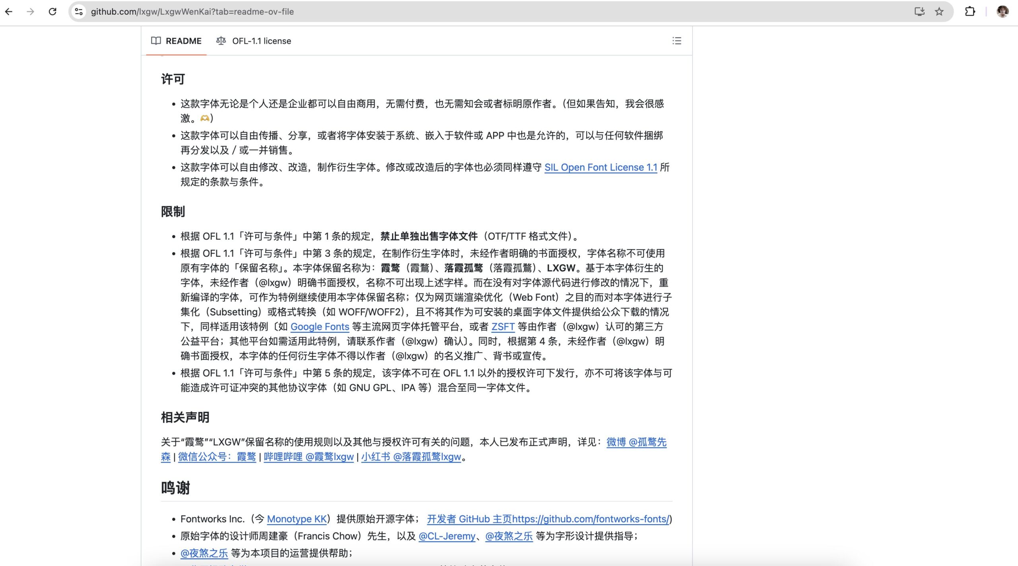
Task: Click the bold text 禁止单独出售字体文件
Action: pyautogui.click(x=429, y=236)
